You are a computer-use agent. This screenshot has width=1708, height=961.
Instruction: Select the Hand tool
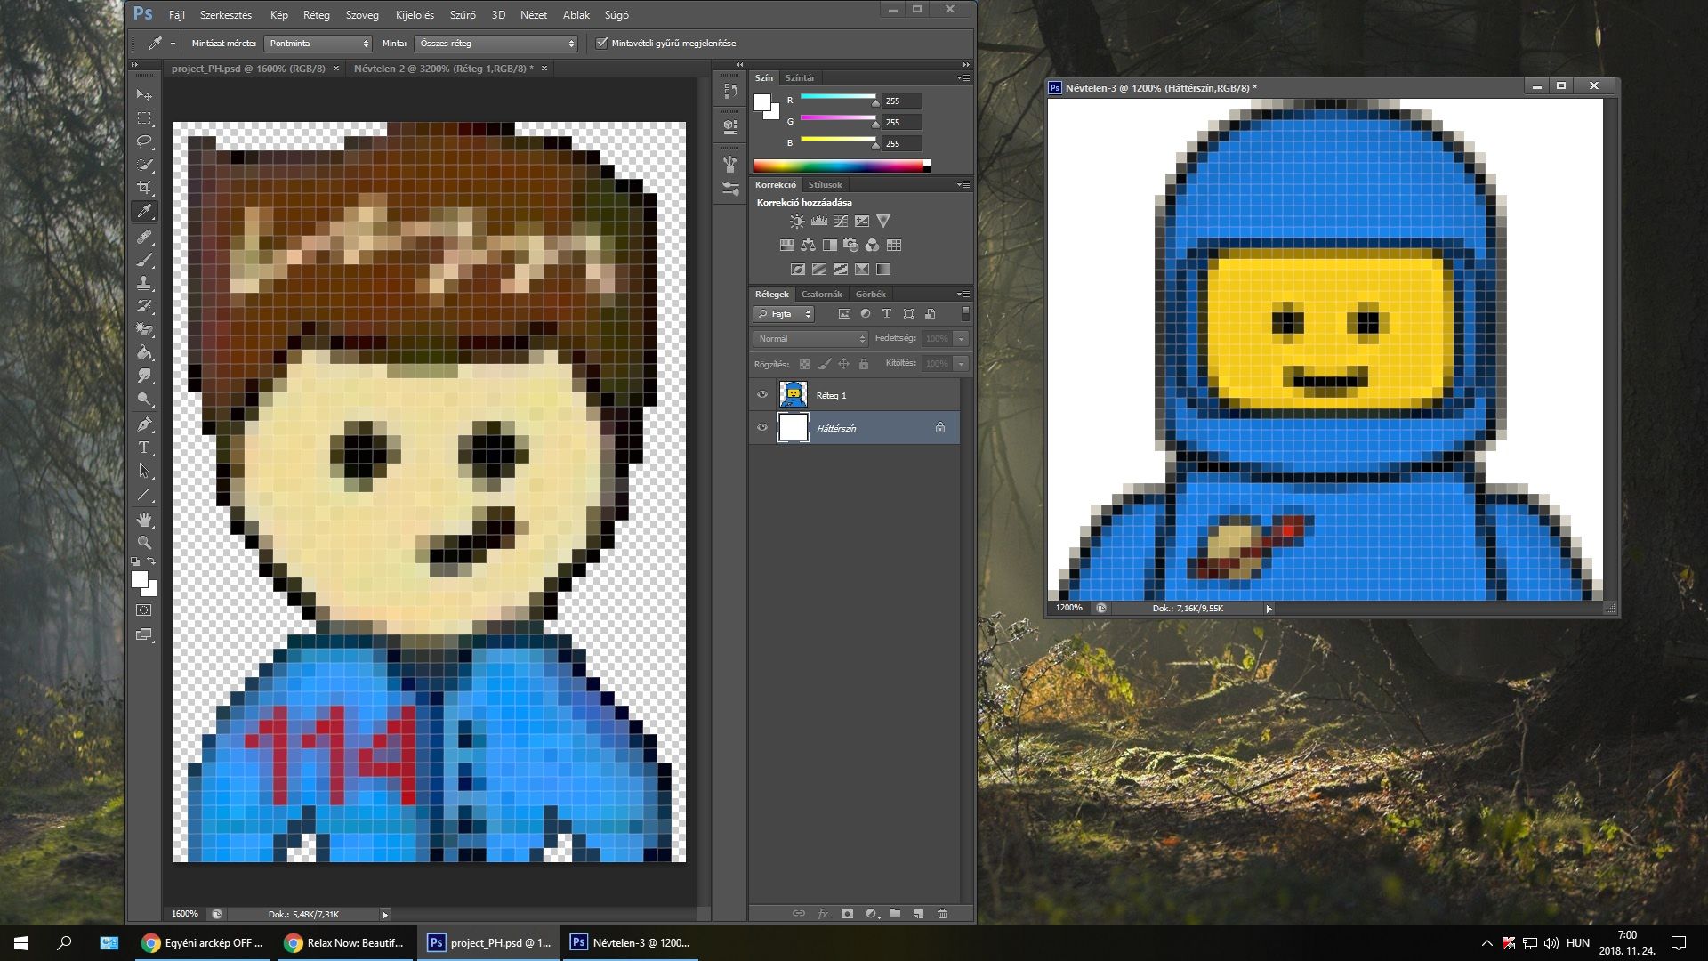tap(144, 520)
